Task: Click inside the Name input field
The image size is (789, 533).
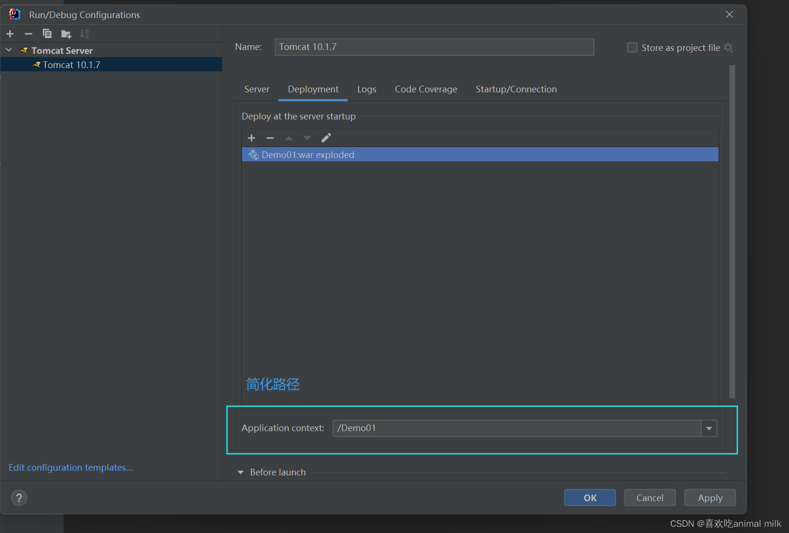Action: tap(434, 47)
